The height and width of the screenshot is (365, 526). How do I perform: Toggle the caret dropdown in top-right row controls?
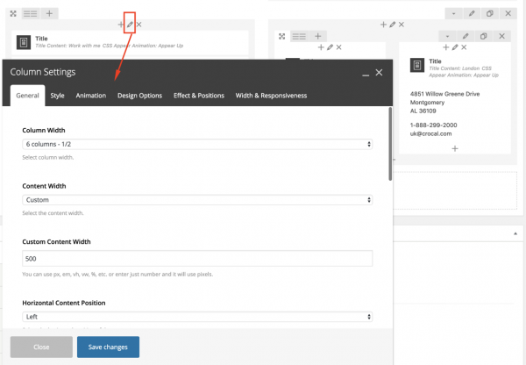pos(451,13)
